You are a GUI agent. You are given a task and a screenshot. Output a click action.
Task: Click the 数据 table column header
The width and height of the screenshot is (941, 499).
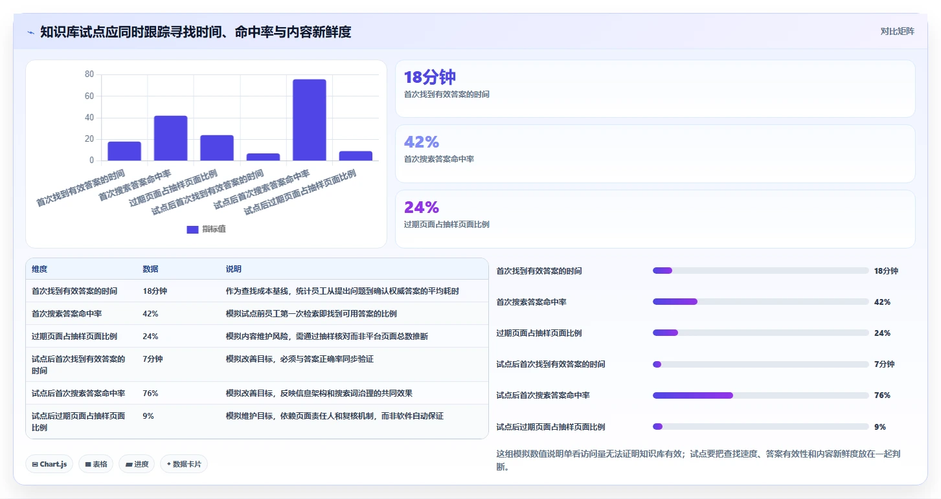[150, 269]
